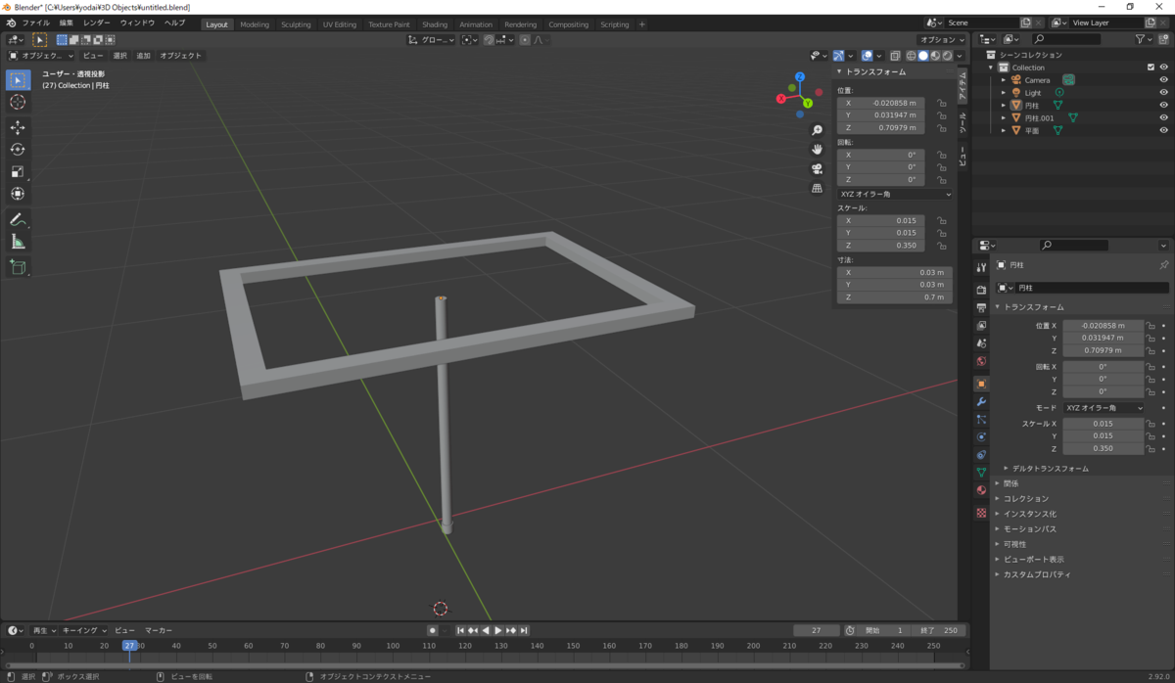Open the 追加 menu in the viewport header
The width and height of the screenshot is (1175, 683).
click(x=144, y=56)
